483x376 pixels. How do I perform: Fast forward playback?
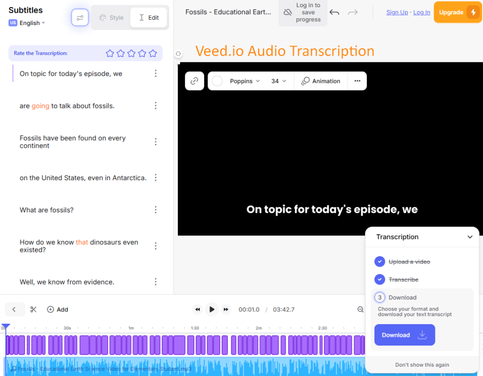pyautogui.click(x=226, y=309)
